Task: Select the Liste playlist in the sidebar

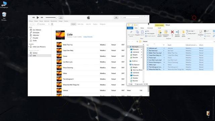Action: (40, 55)
